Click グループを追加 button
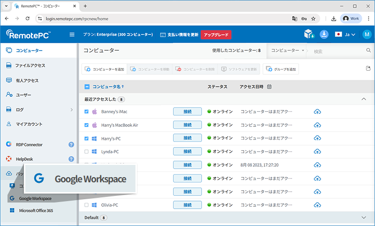 [x=281, y=69]
